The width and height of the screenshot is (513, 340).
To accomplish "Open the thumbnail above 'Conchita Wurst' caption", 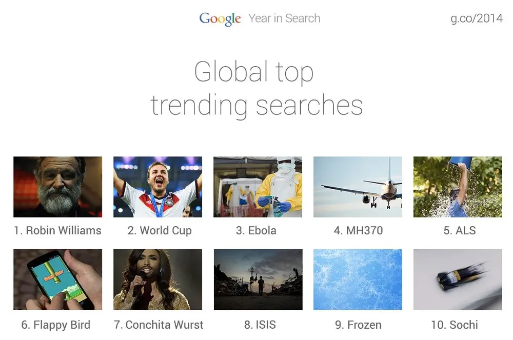I will tap(157, 279).
